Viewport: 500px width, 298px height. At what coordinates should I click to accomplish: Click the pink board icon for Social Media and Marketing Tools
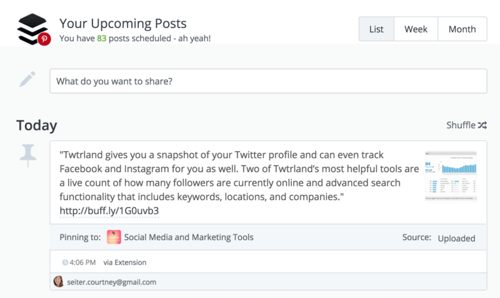[114, 237]
